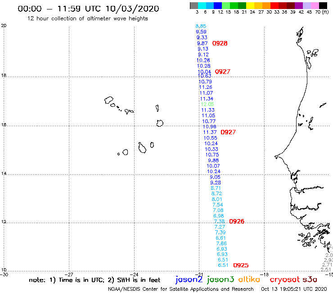The height and width of the screenshot is (293, 333).
Task: Click the cyan swatch in the wave-height legend
Action: tap(202, 5)
